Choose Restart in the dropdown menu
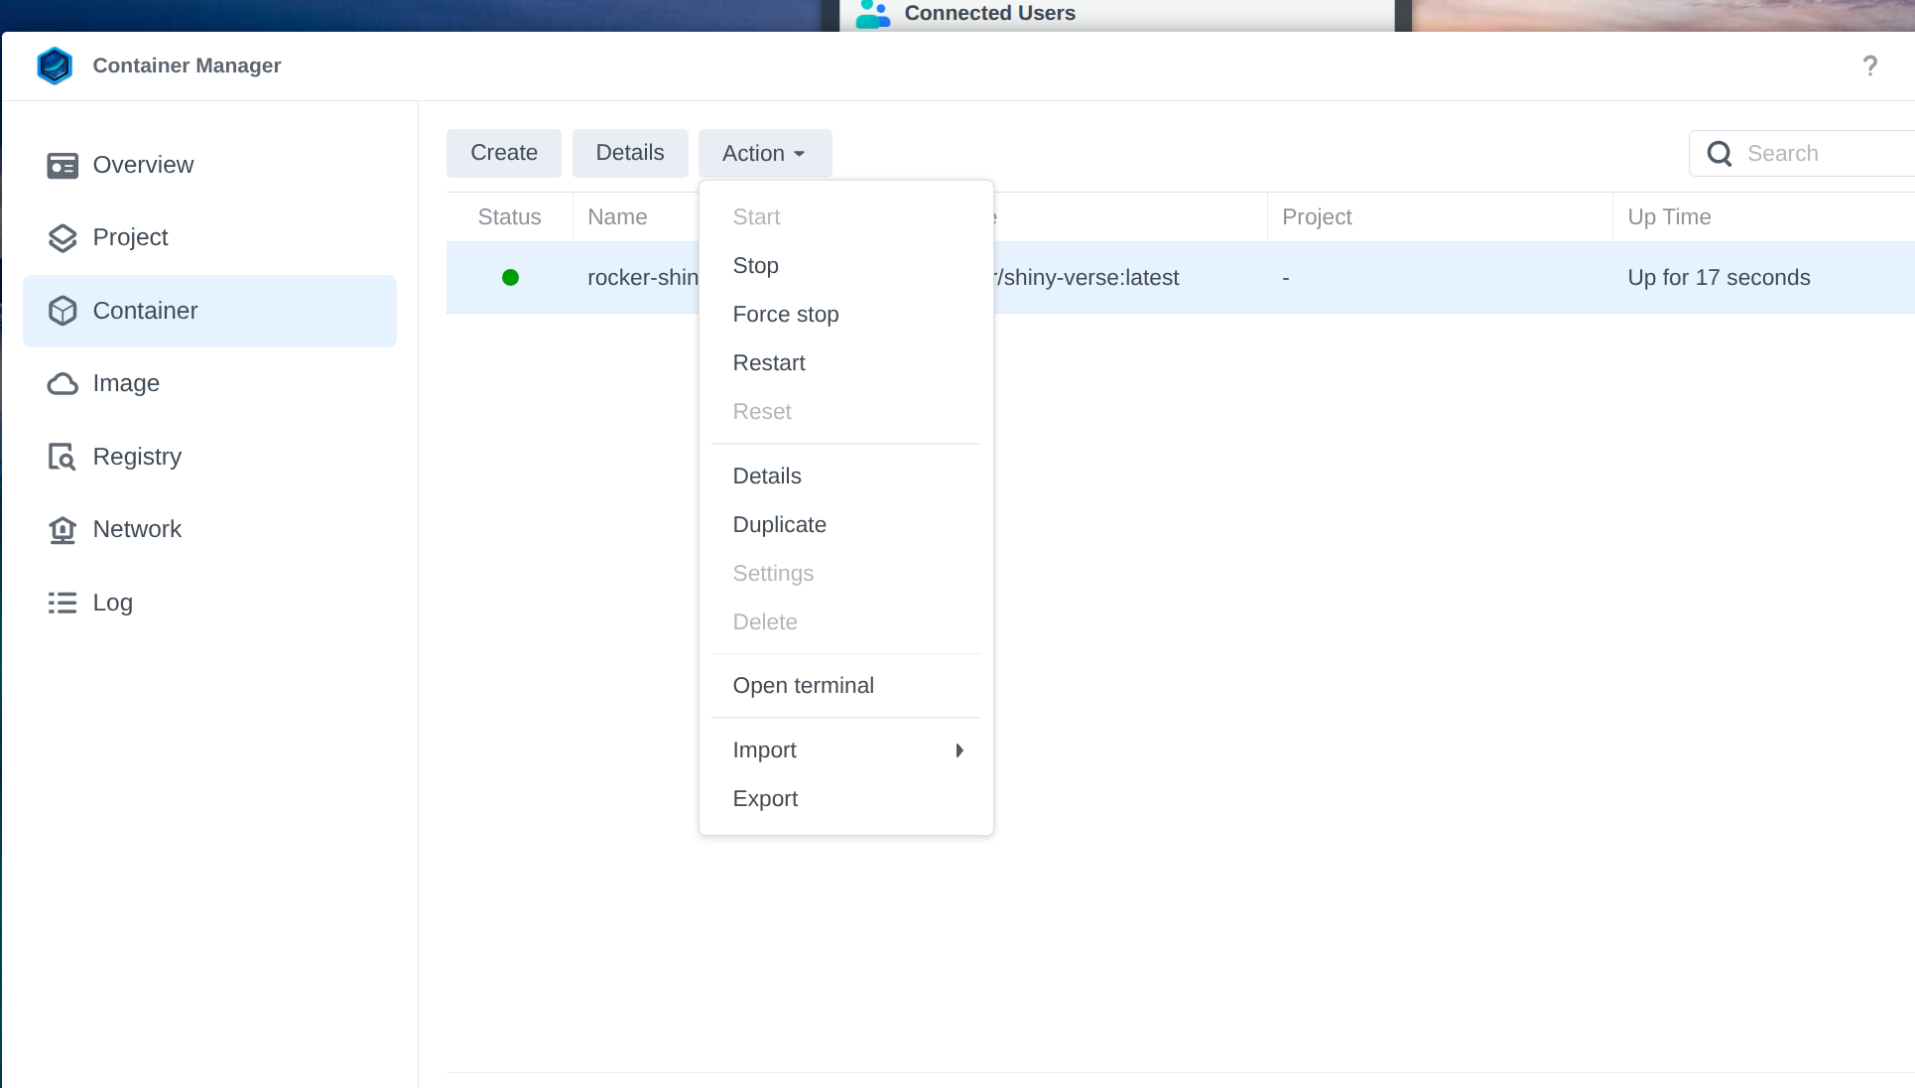1915x1088 pixels. [768, 363]
